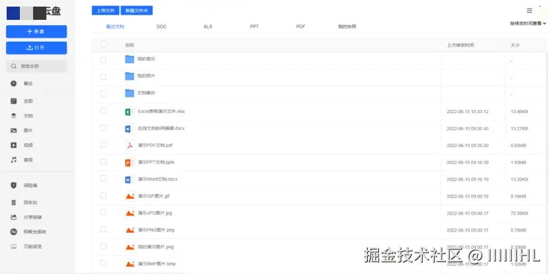Open the 万能阅览 open-book icon in sidebar

pos(14,246)
